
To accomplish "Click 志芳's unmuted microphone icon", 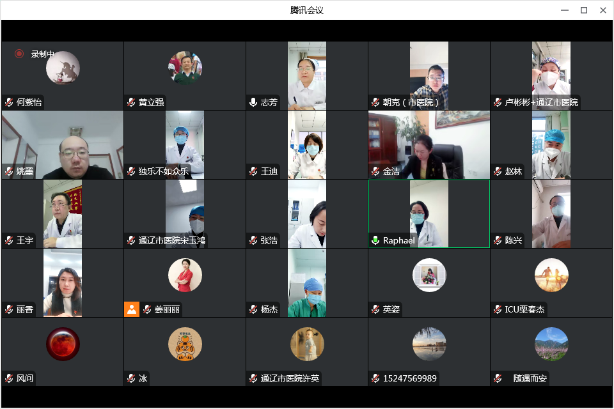I will [253, 102].
